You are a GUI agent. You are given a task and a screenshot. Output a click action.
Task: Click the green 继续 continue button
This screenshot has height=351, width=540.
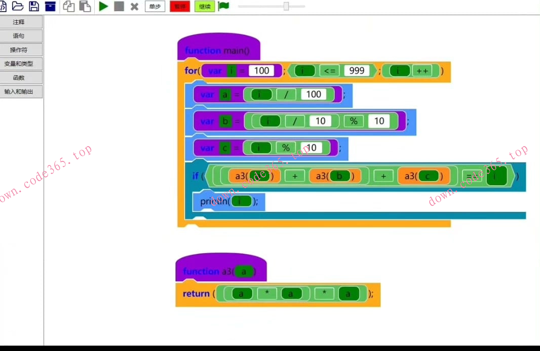pyautogui.click(x=205, y=6)
